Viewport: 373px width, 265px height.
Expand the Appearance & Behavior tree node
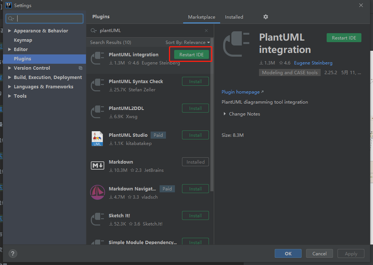10,31
